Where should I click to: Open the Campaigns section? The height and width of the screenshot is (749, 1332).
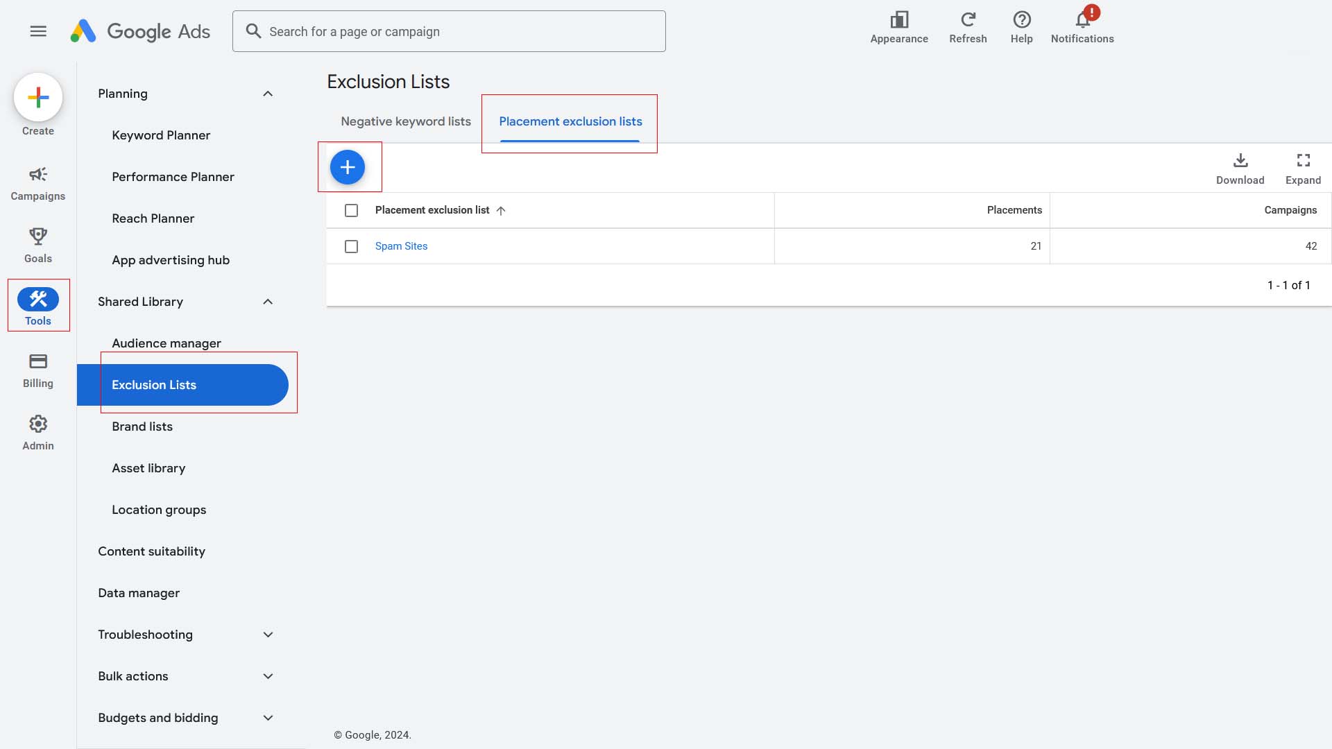38,183
